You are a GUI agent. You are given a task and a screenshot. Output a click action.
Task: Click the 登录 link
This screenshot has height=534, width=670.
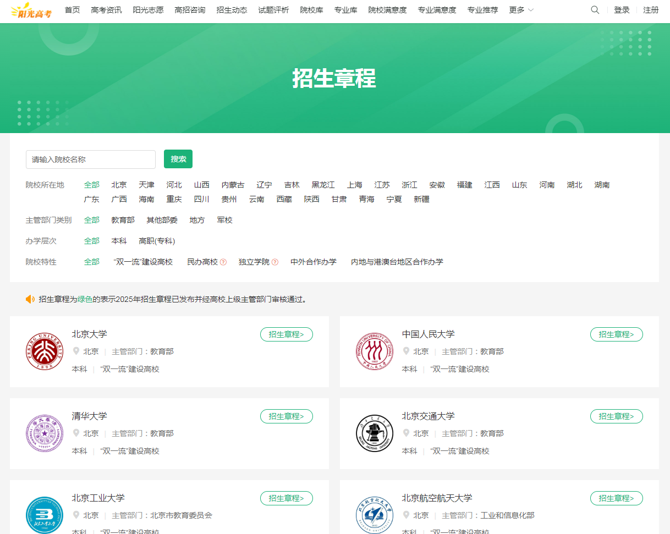(x=622, y=10)
